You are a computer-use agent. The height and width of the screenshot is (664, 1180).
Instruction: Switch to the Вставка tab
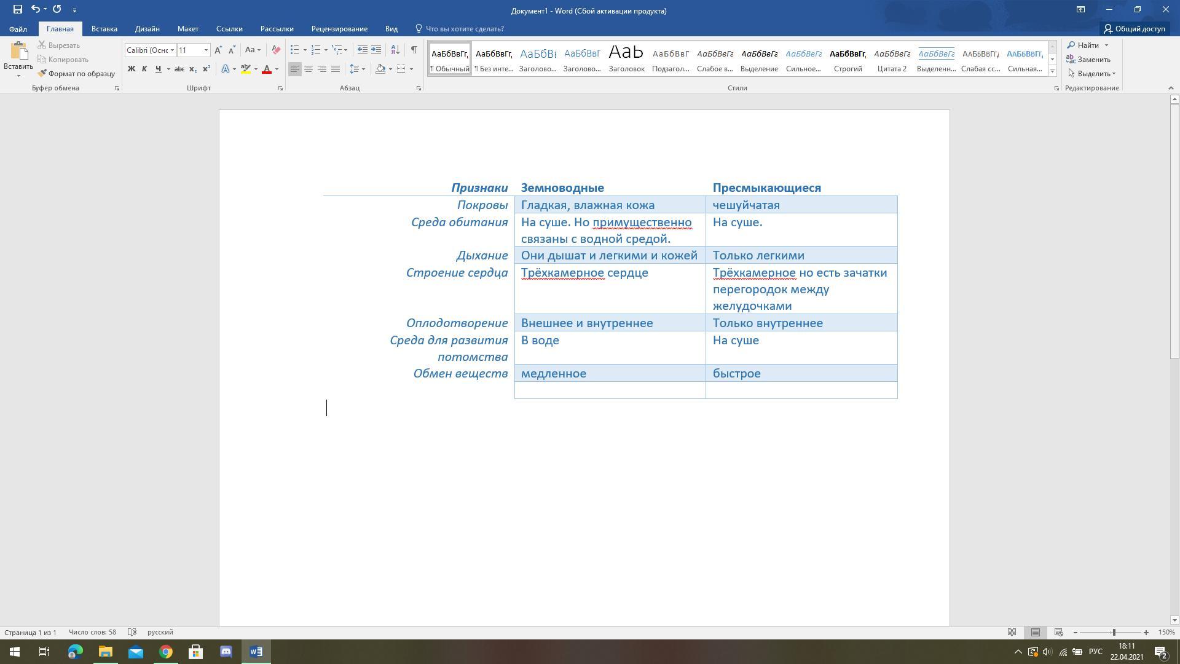(104, 29)
